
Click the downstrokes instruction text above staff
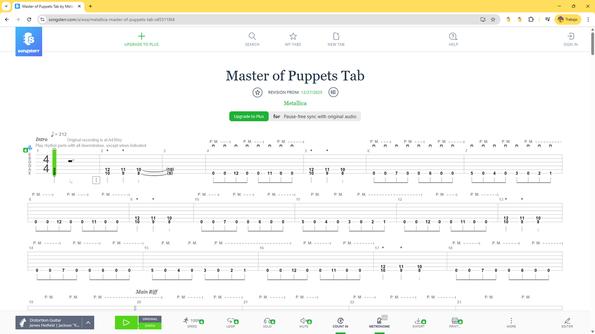tap(91, 145)
